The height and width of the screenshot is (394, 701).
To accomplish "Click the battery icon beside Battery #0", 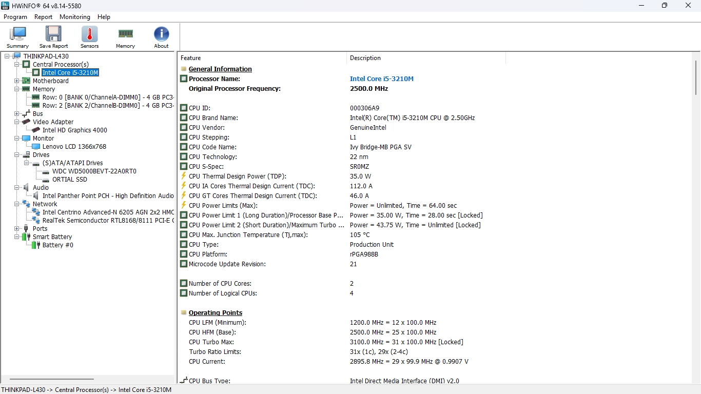I will point(36,245).
